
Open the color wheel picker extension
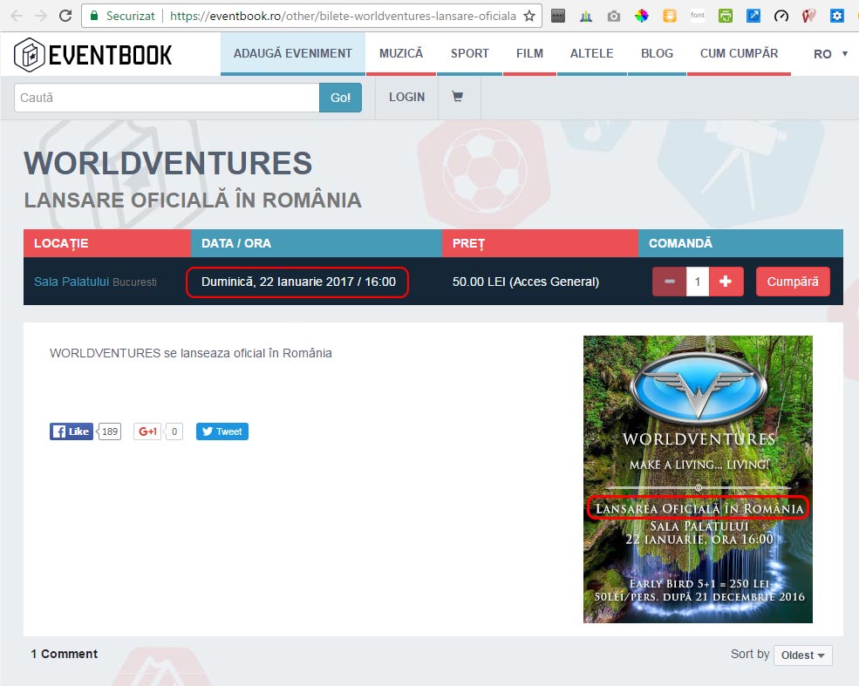pos(642,16)
